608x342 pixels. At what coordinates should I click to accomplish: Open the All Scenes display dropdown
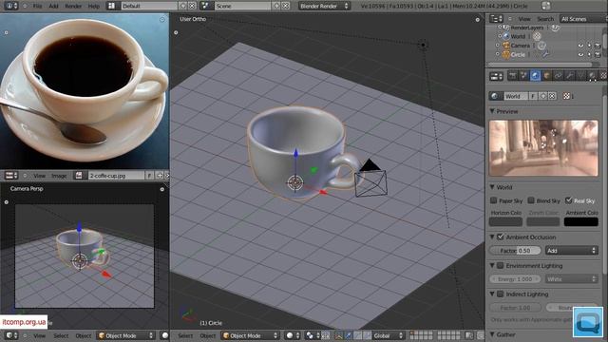[582, 19]
